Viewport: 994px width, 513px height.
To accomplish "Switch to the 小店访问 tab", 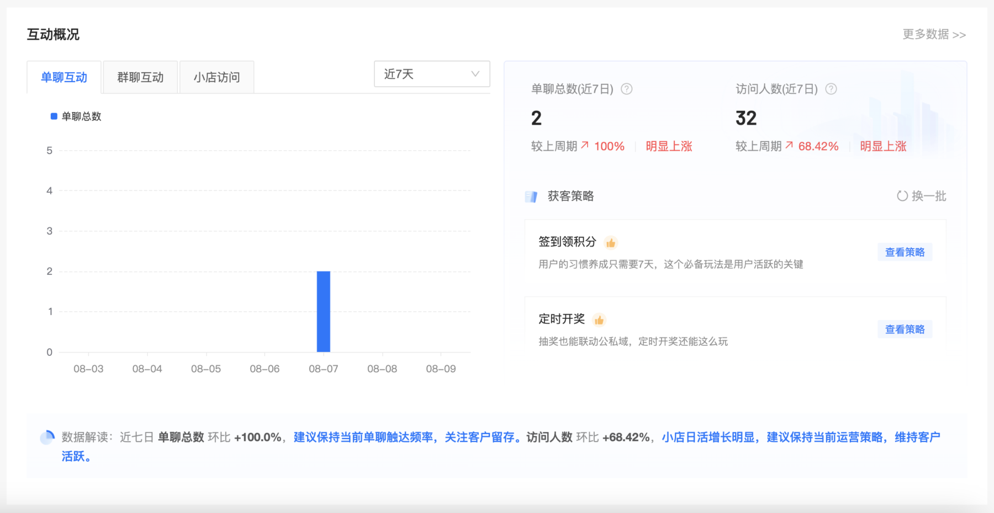I will (x=216, y=77).
